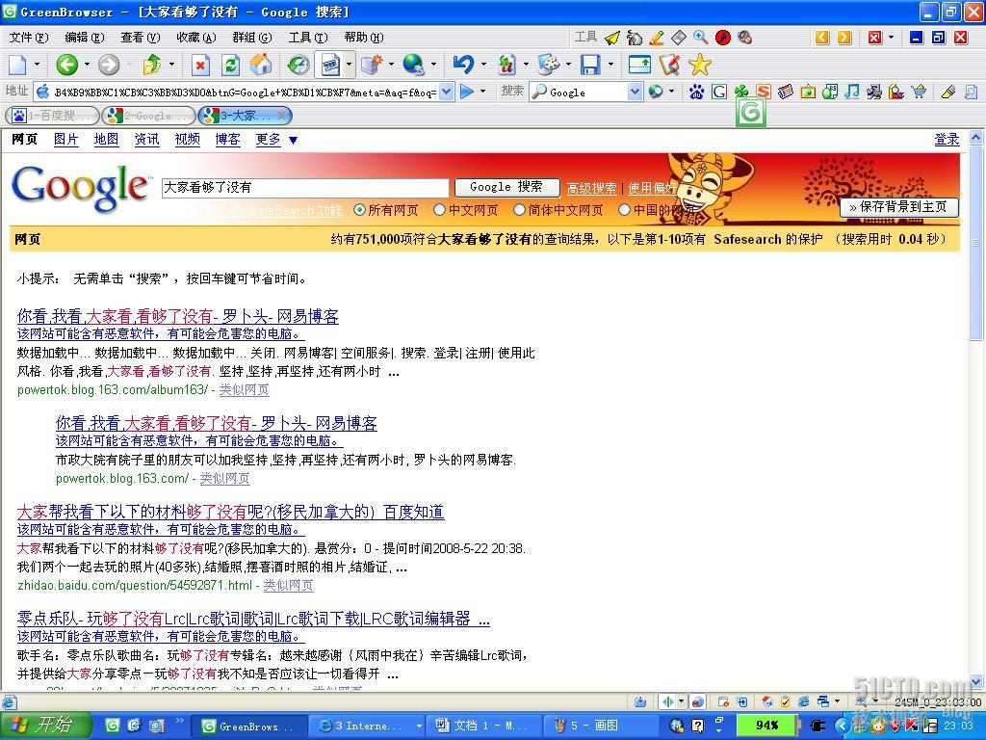The width and height of the screenshot is (986, 740).
Task: Open the 图片 link on Google bar
Action: (66, 139)
